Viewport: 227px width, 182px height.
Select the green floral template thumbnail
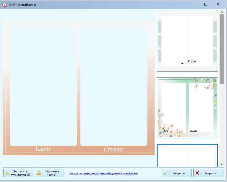[187, 108]
